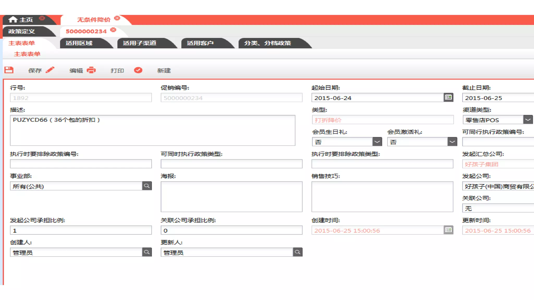
Task: Click the red checkmark icon
Action: [138, 70]
